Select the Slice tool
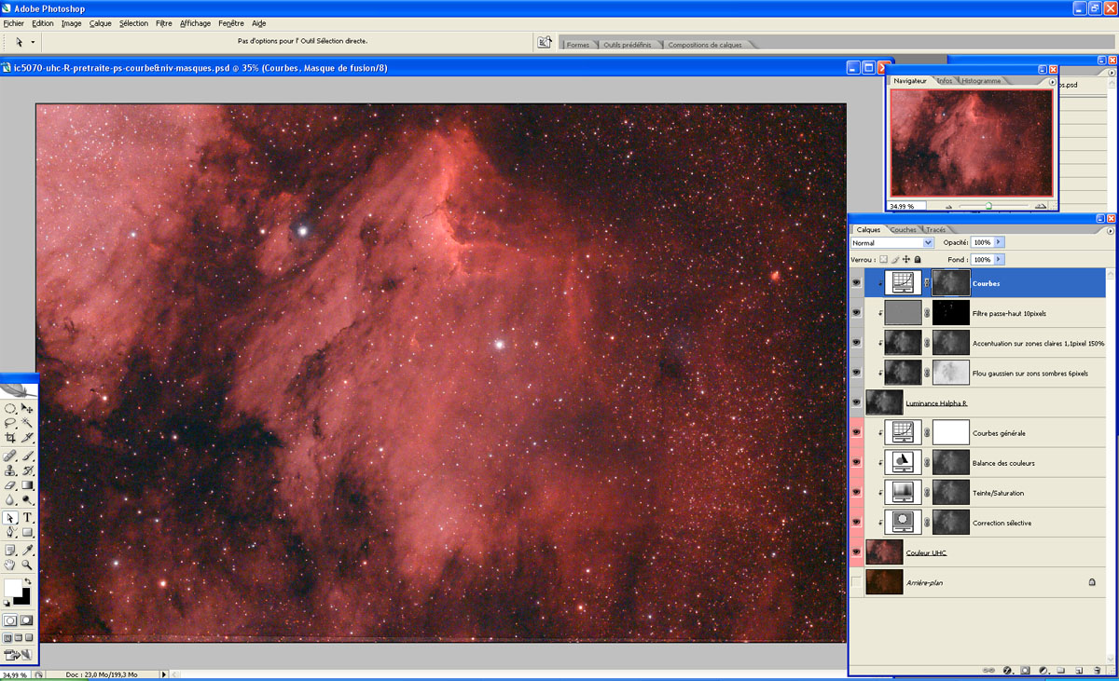This screenshot has width=1119, height=681. tap(27, 437)
